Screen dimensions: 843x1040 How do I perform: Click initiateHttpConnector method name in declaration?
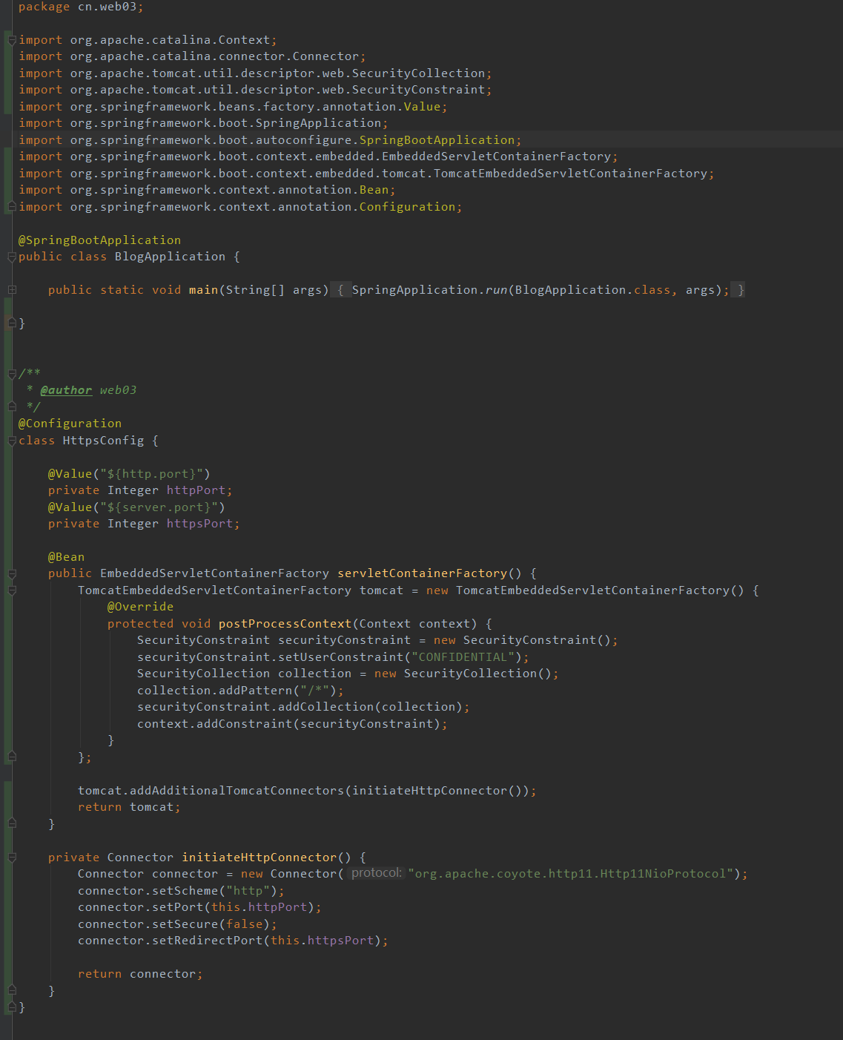pos(259,858)
